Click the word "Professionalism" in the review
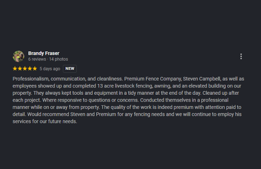 (31, 79)
